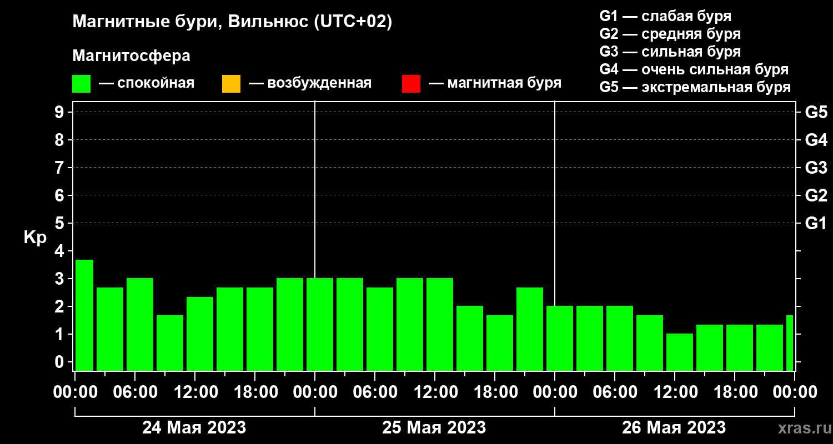Click the bar starting 09:00 on 26 Мая
Image resolution: width=833 pixels, height=444 pixels.
point(650,343)
